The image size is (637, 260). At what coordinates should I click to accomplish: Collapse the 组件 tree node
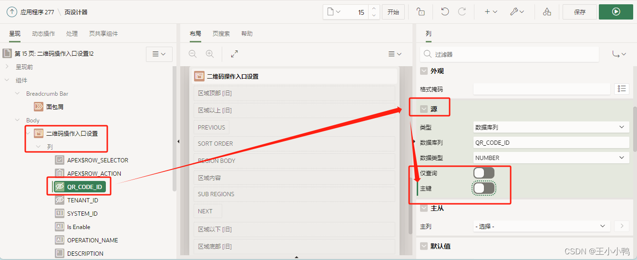[x=7, y=80]
